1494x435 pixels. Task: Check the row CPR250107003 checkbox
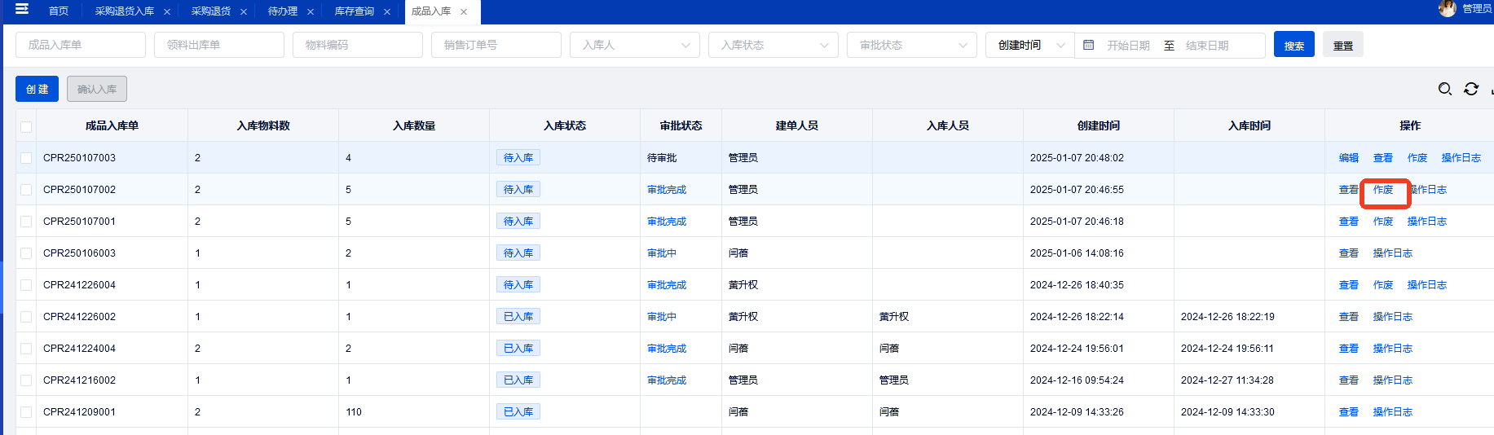[26, 158]
